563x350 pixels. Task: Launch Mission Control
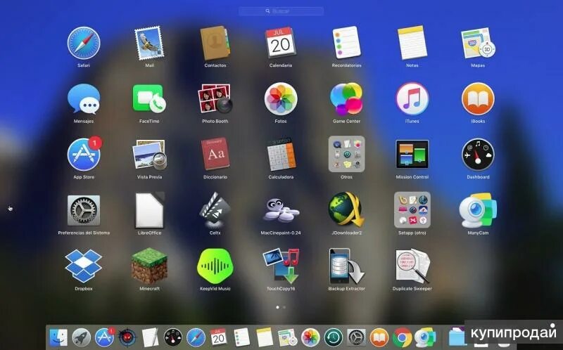pos(412,154)
